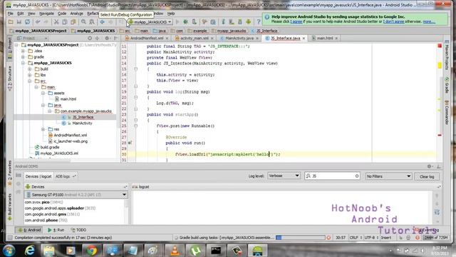456x257 pixels.
Task: Click the green Android monitor toolbar icon
Action: [249, 22]
